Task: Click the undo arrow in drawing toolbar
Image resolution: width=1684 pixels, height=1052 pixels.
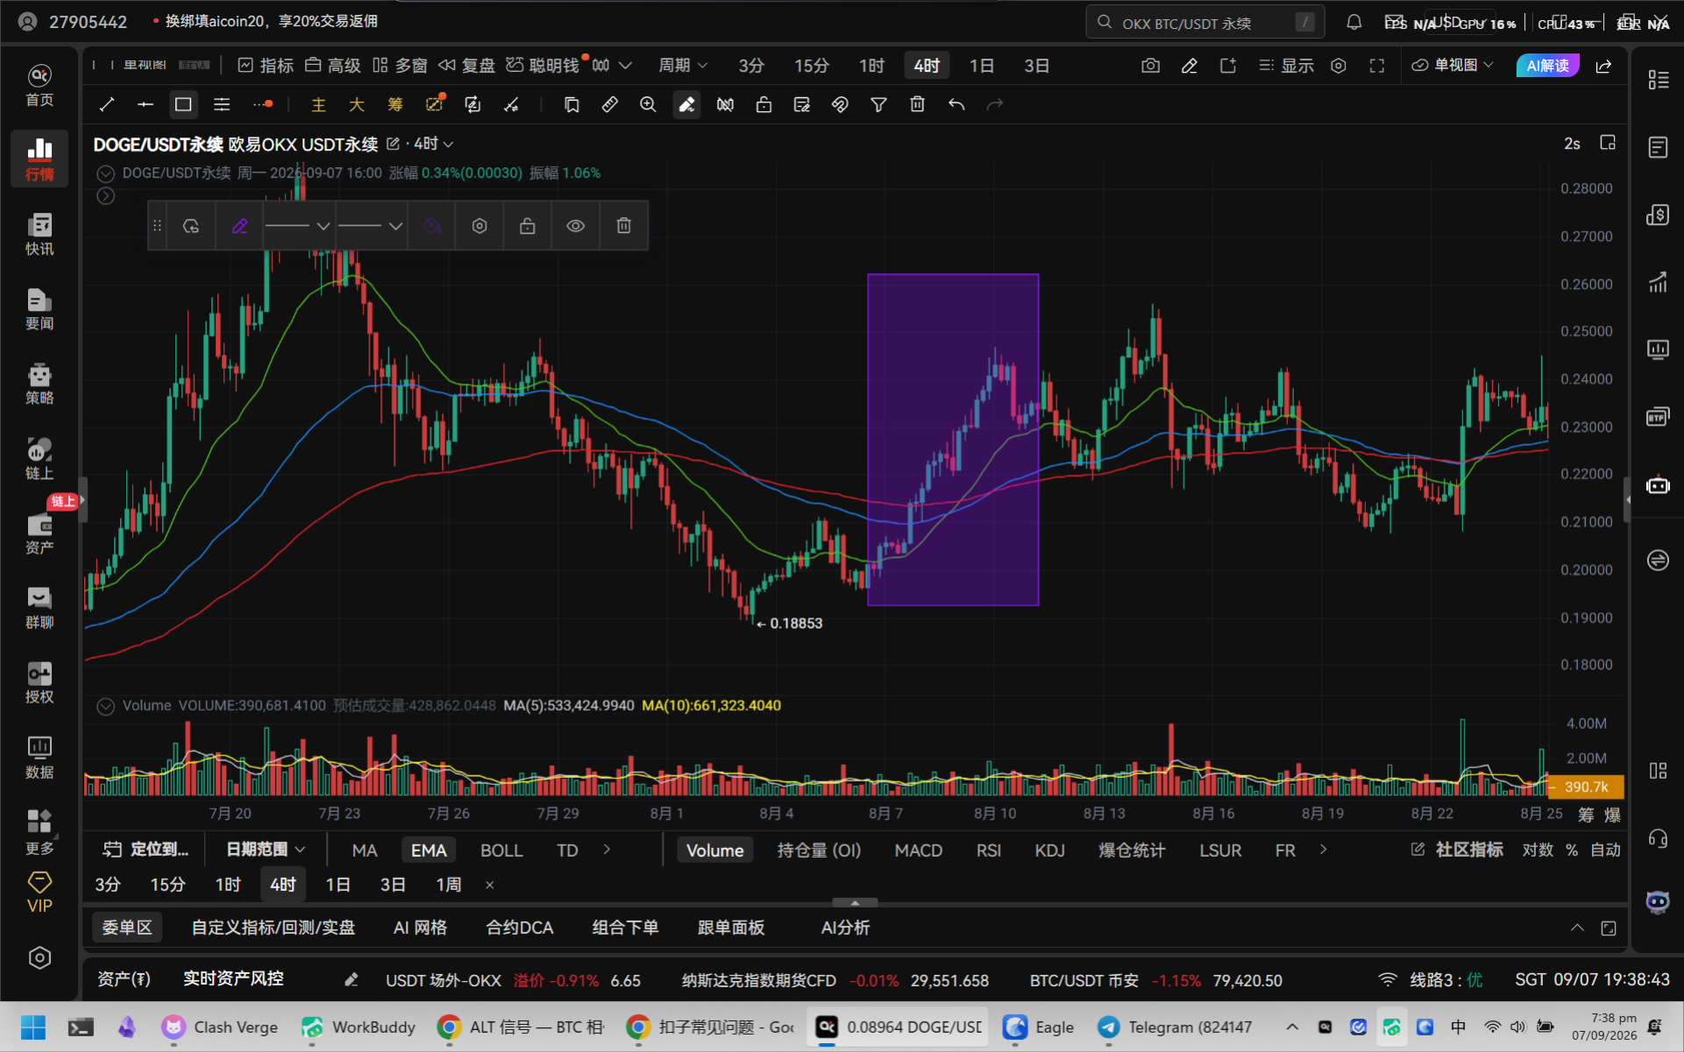Action: coord(956,104)
